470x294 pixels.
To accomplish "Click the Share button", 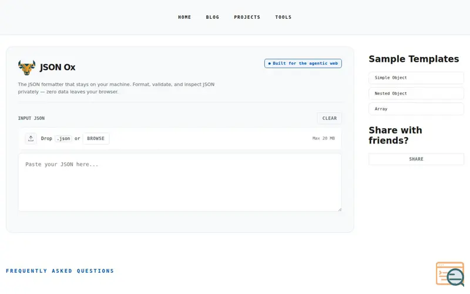I will 416,159.
